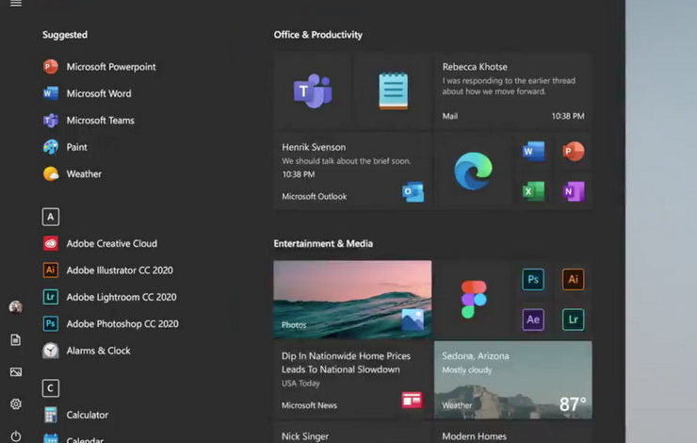Screen dimensions: 697x443
Task: Open the Photos tile
Action: (x=352, y=300)
